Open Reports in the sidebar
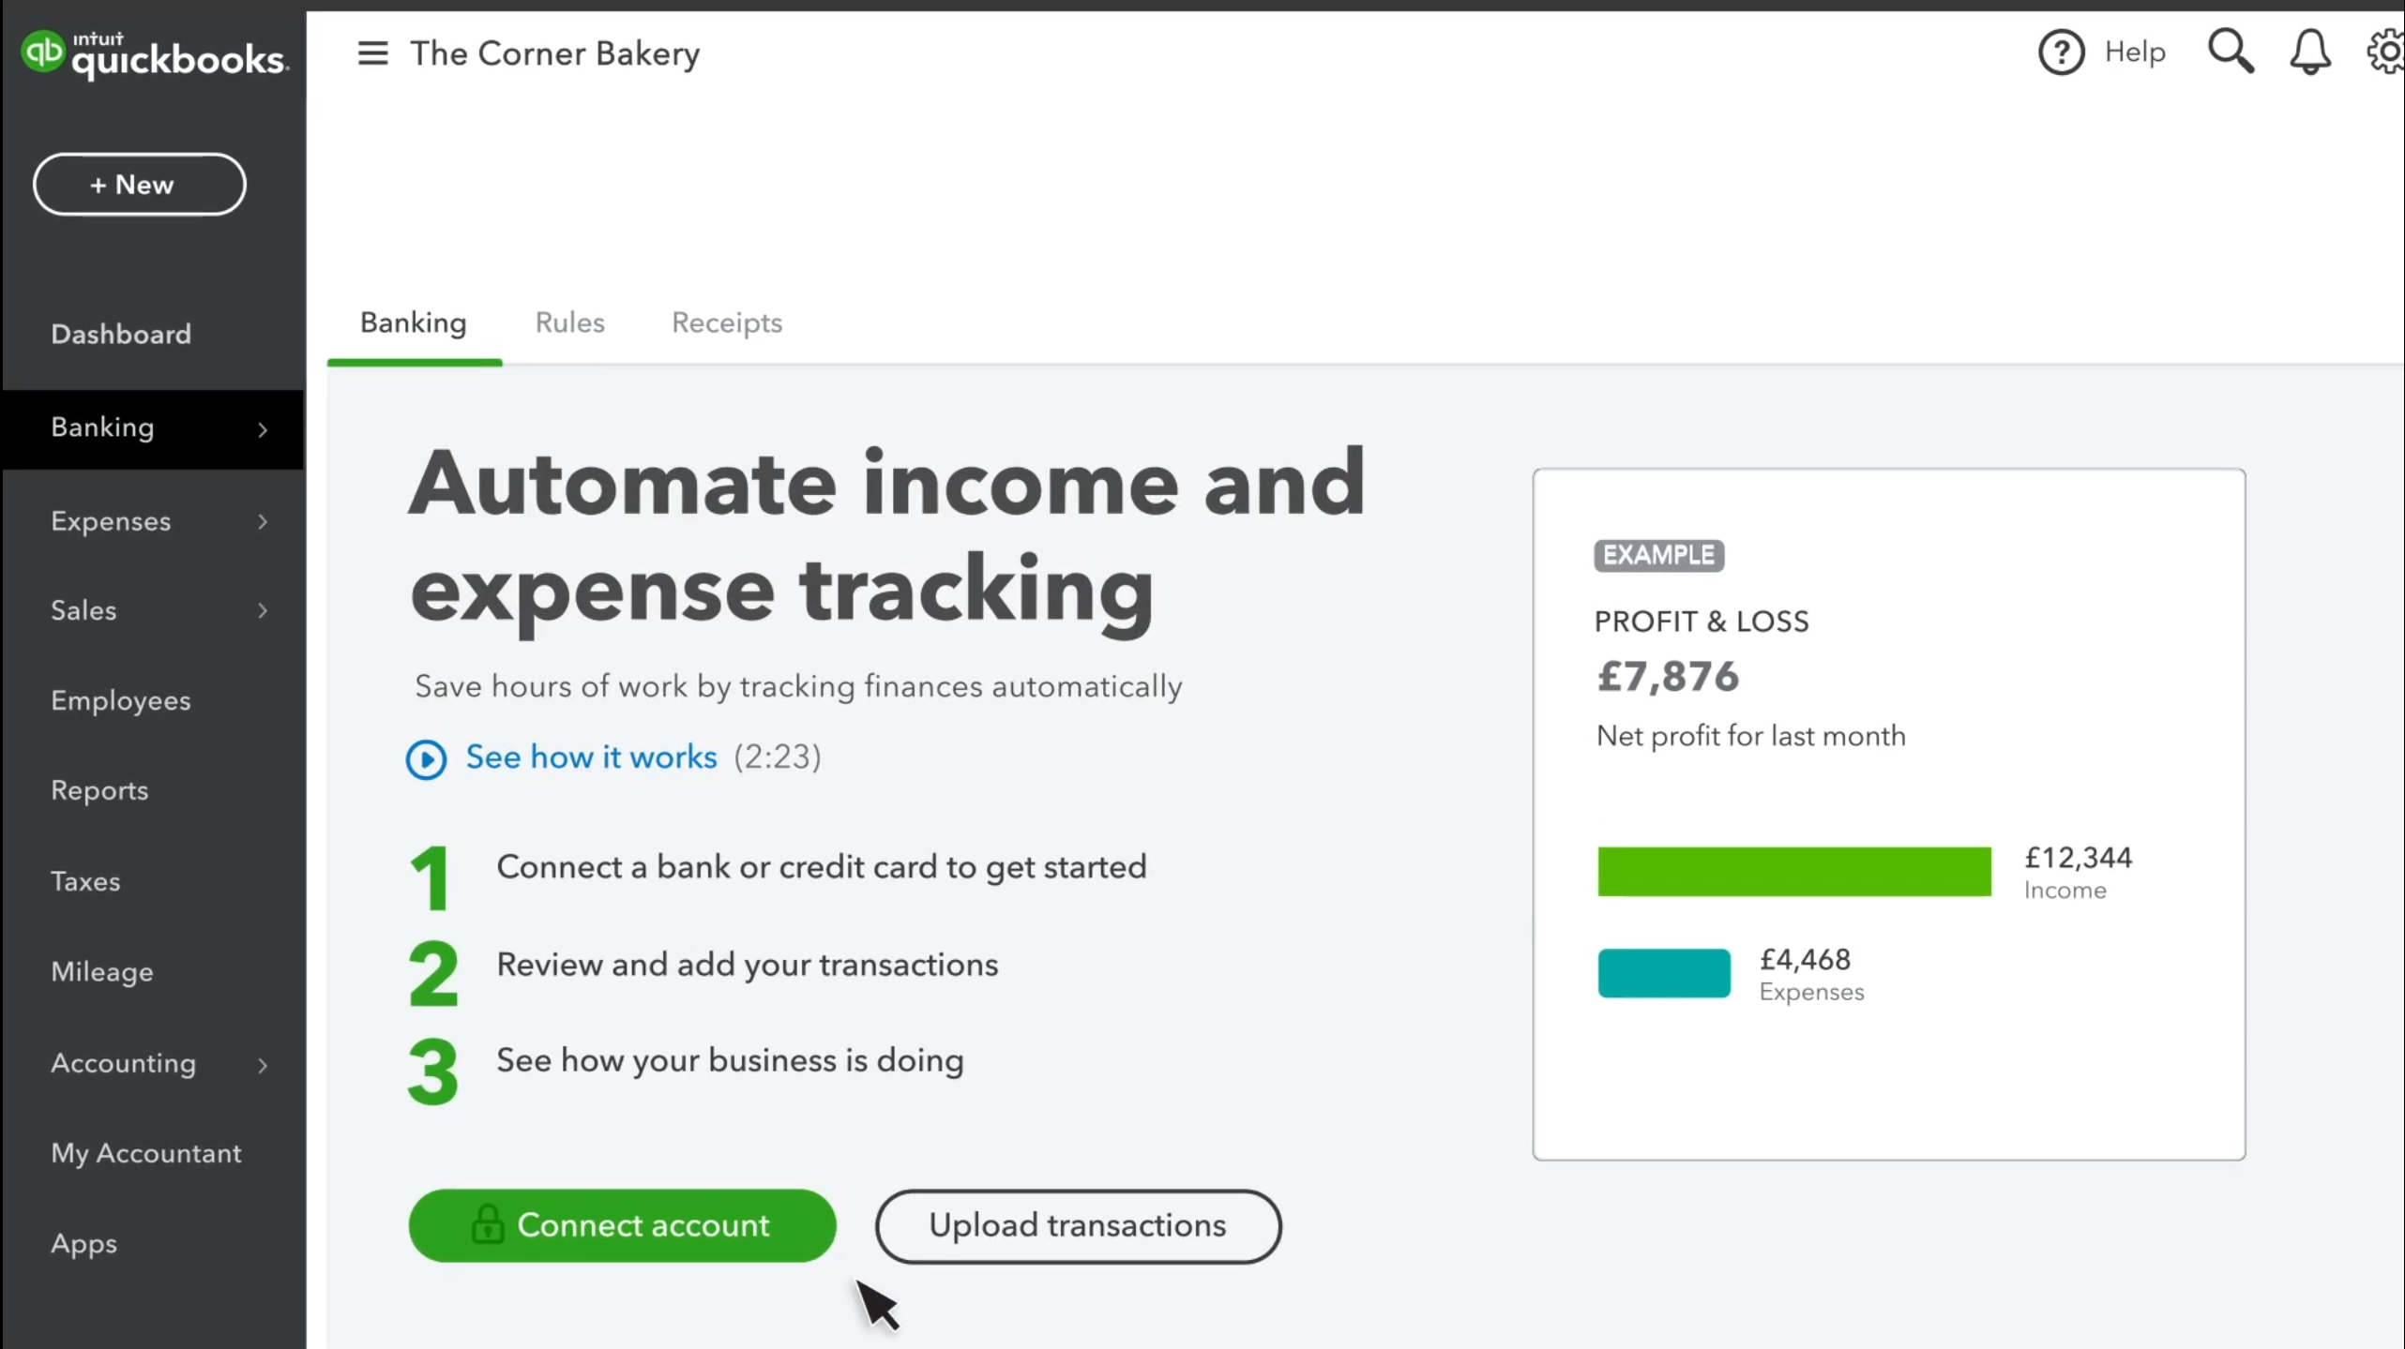This screenshot has width=2405, height=1349. 99,790
